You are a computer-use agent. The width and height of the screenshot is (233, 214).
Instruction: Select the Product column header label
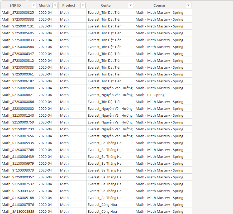69,6
